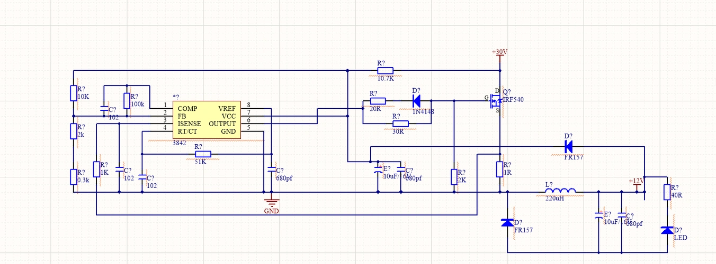Click the 220uH inductor coil
The width and height of the screenshot is (716, 264).
coord(560,192)
